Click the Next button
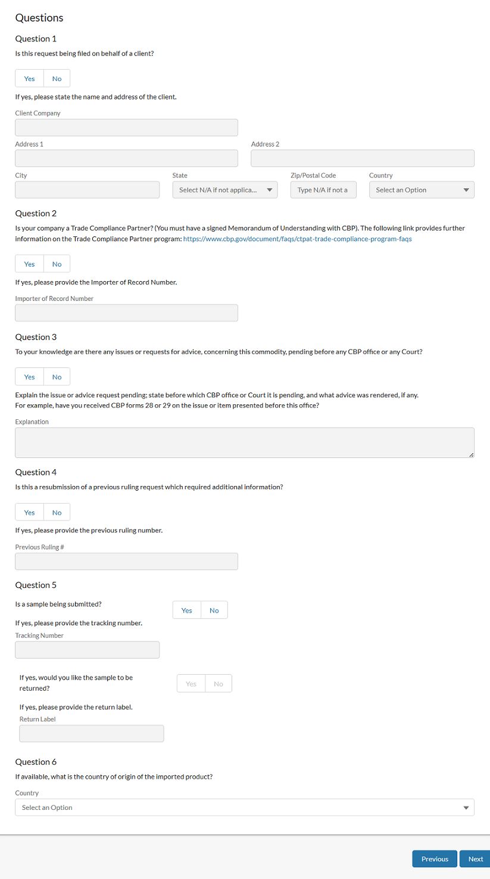 [x=475, y=859]
